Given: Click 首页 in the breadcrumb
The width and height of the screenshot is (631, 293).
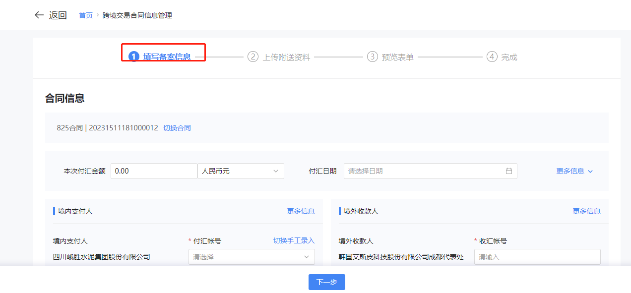Looking at the screenshot, I should tap(86, 15).
